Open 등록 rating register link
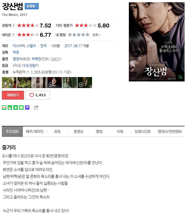Viewport: 186px width, 215px height. (x=96, y=35)
